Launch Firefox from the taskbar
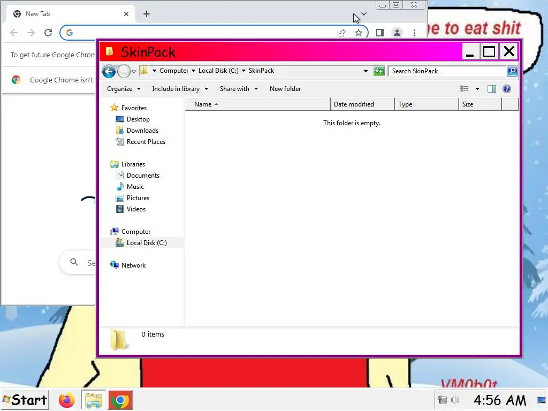This screenshot has height=411, width=548. click(66, 400)
